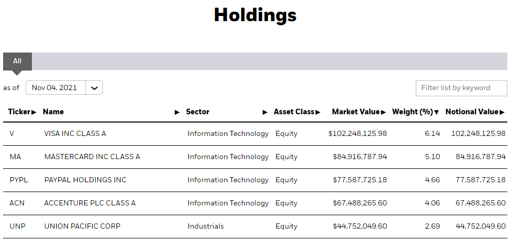Sort by Name column arrow

click(177, 112)
